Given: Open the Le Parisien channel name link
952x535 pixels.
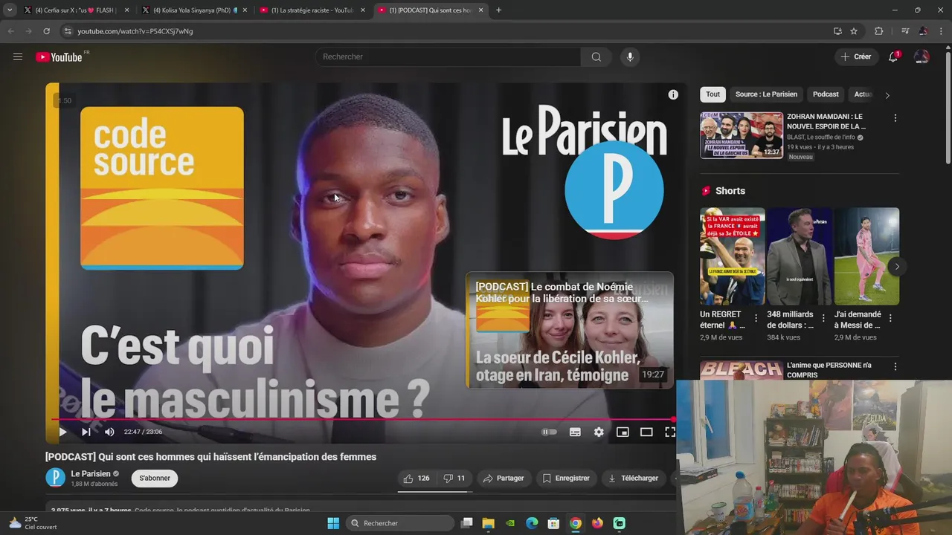Looking at the screenshot, I should point(91,474).
